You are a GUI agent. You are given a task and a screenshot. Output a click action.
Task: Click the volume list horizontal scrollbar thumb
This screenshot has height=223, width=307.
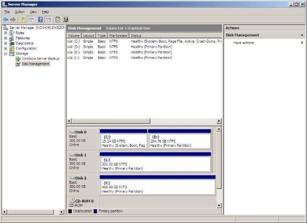(x=111, y=121)
